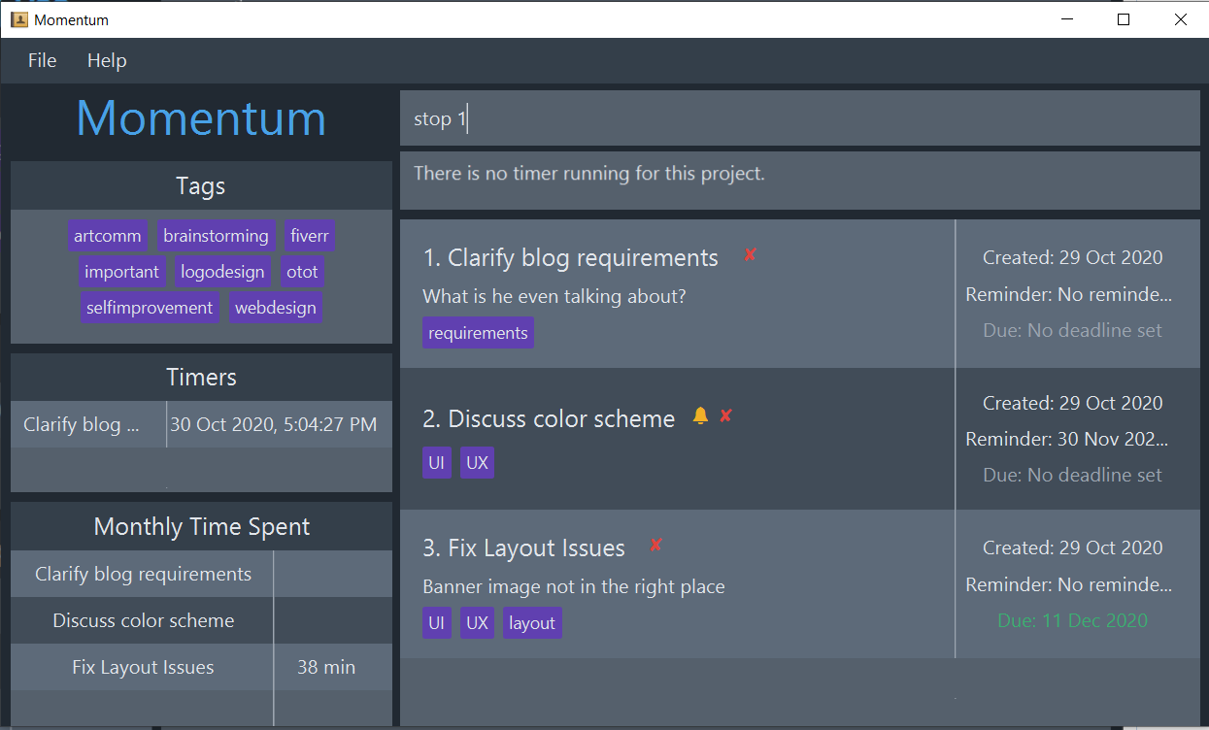Click 'Created: 29 Oct 2020' on Fix Layout Issues

(1072, 547)
